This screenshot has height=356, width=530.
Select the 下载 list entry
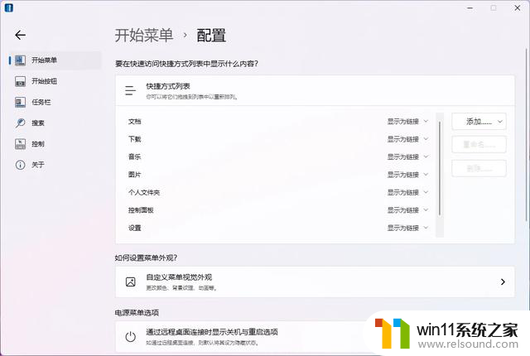pos(134,139)
